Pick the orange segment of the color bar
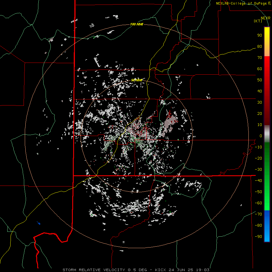This screenshot has width=272, height=272. [x=267, y=51]
